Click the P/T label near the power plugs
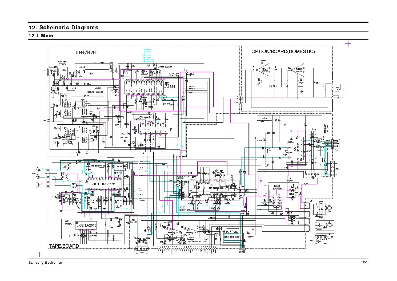The height and width of the screenshot is (281, 397). 311,240
